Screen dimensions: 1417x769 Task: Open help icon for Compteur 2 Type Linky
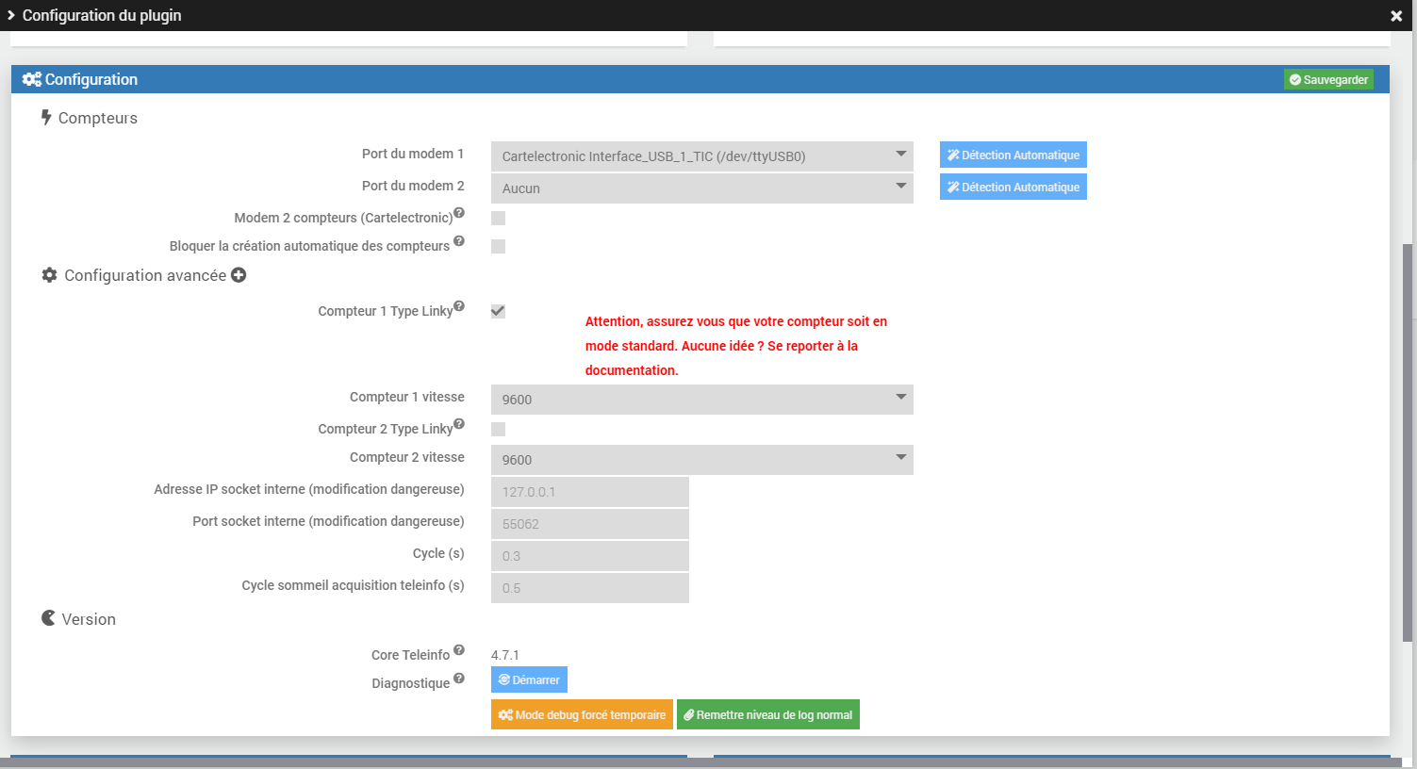coord(458,422)
